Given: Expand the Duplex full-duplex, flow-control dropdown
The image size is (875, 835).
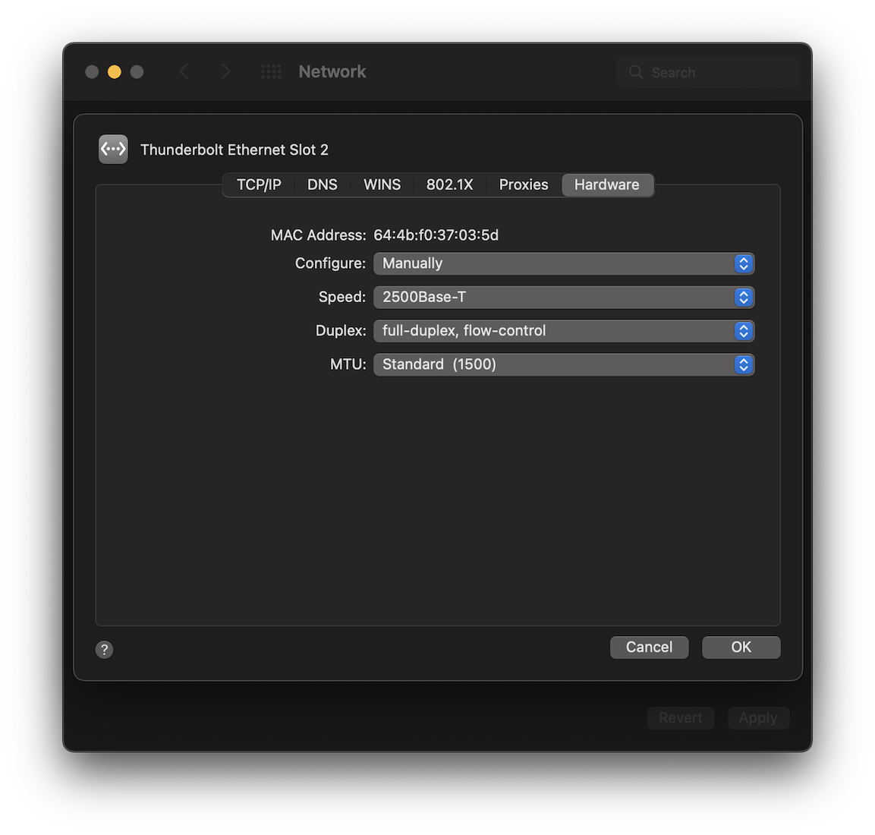Looking at the screenshot, I should pos(564,330).
